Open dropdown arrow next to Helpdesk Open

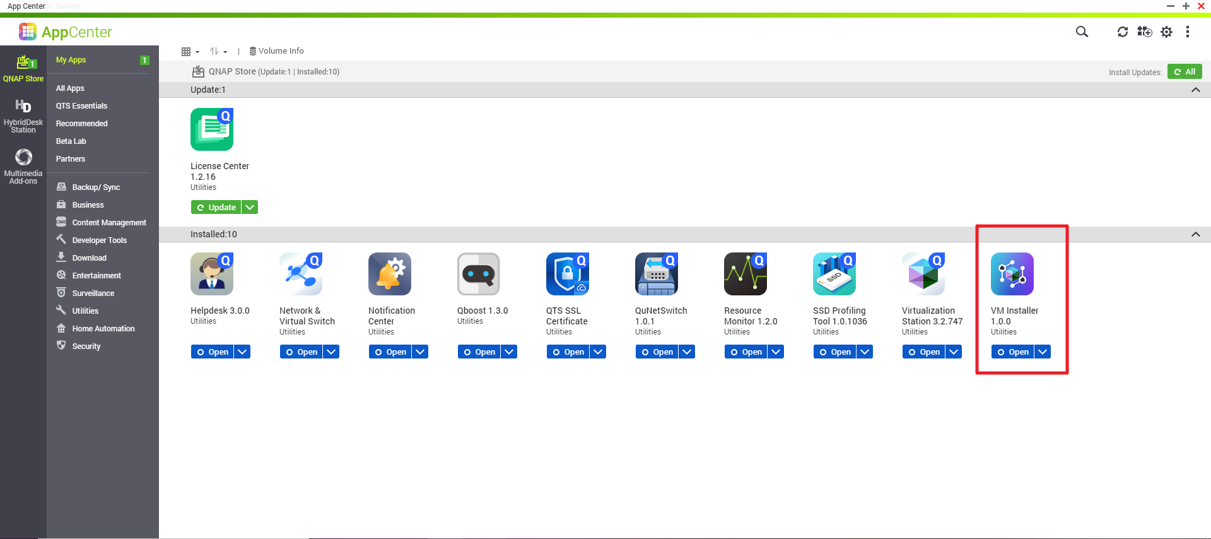pyautogui.click(x=242, y=352)
